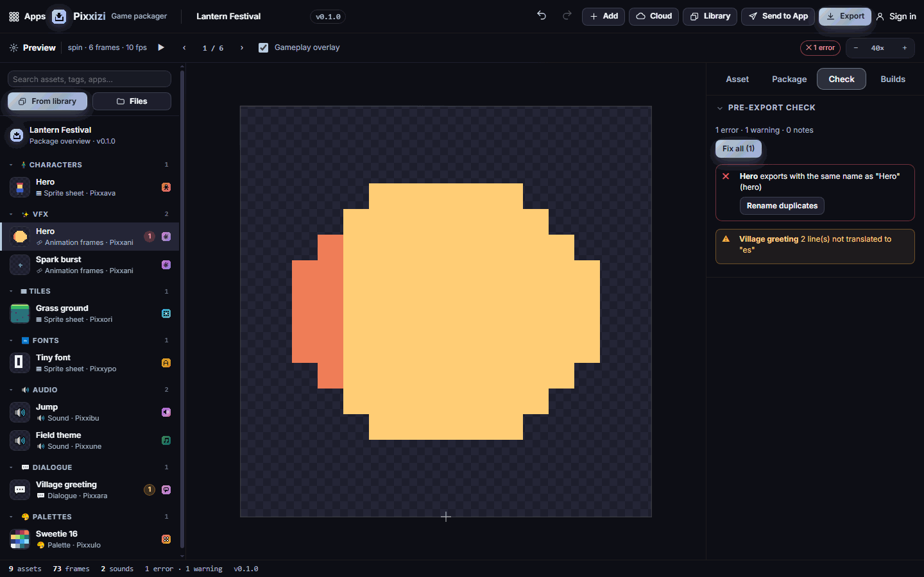This screenshot has width=924, height=577.
Task: Go to previous animation frame
Action: point(184,48)
